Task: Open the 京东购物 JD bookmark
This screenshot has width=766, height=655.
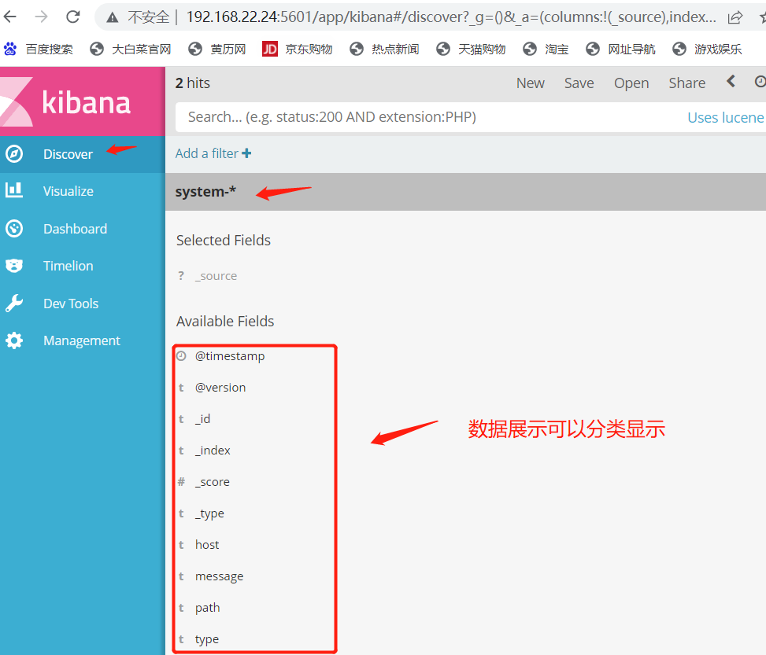Action: pyautogui.click(x=297, y=49)
